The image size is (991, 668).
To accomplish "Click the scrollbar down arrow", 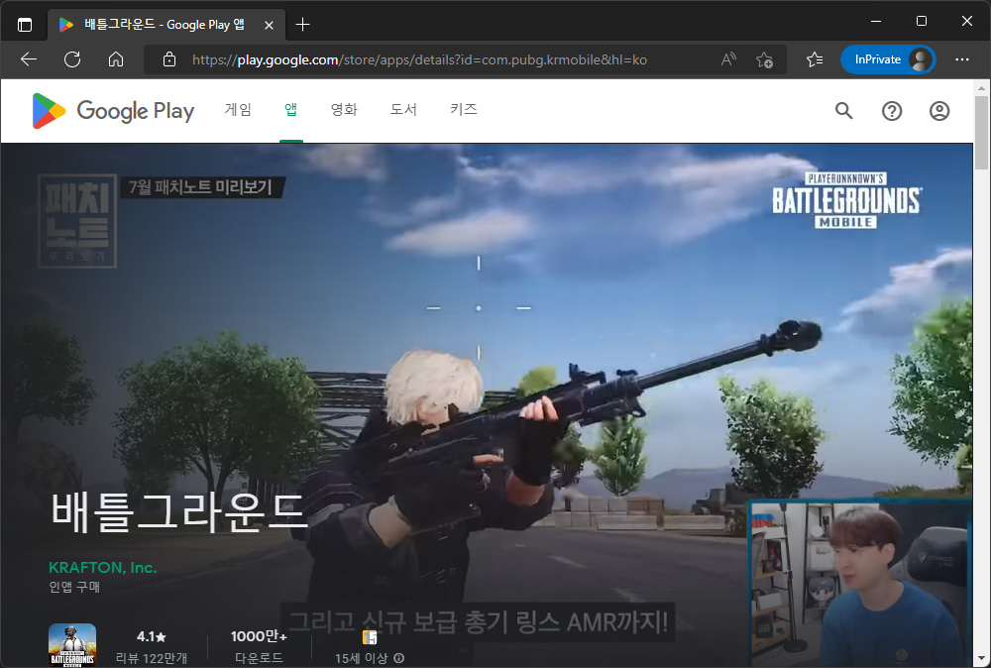I will (x=981, y=658).
